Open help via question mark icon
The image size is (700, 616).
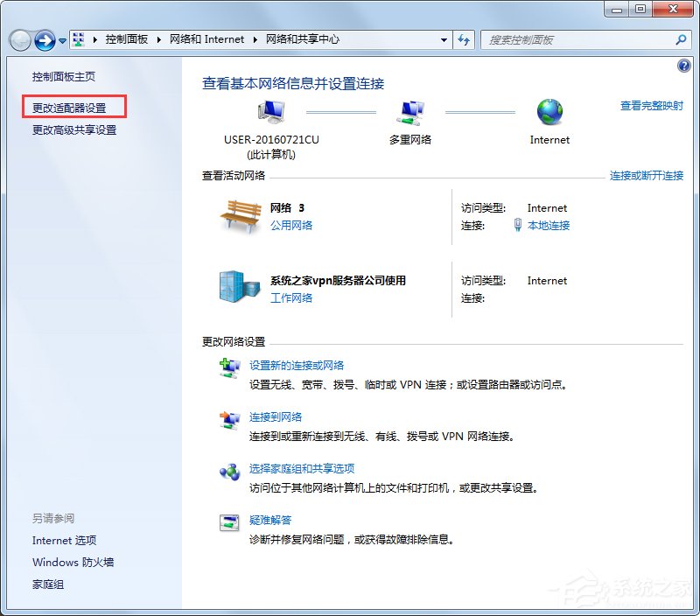683,66
